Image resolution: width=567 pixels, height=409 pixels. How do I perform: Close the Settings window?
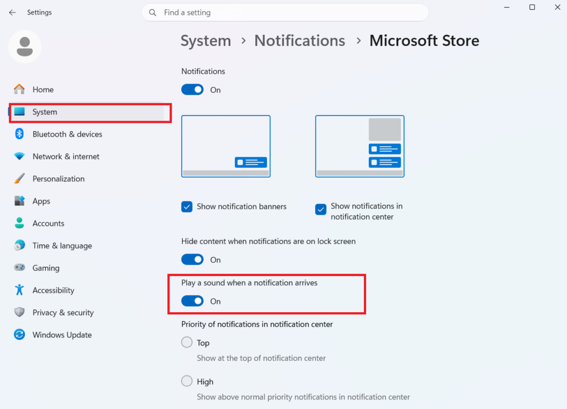tap(558, 7)
